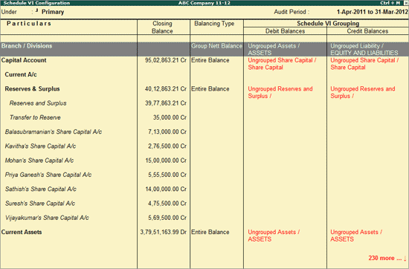The width and height of the screenshot is (409, 269).
Task: Click the 230 more indicator
Action: [x=387, y=258]
